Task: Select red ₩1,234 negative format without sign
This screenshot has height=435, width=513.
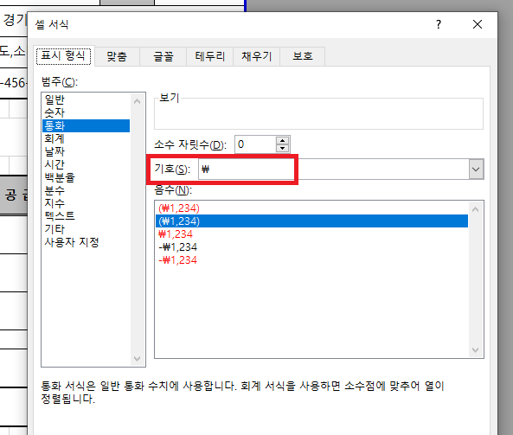Action: click(311, 234)
